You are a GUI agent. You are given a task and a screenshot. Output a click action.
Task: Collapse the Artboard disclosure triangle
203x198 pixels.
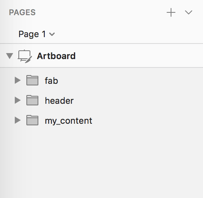[x=10, y=56]
